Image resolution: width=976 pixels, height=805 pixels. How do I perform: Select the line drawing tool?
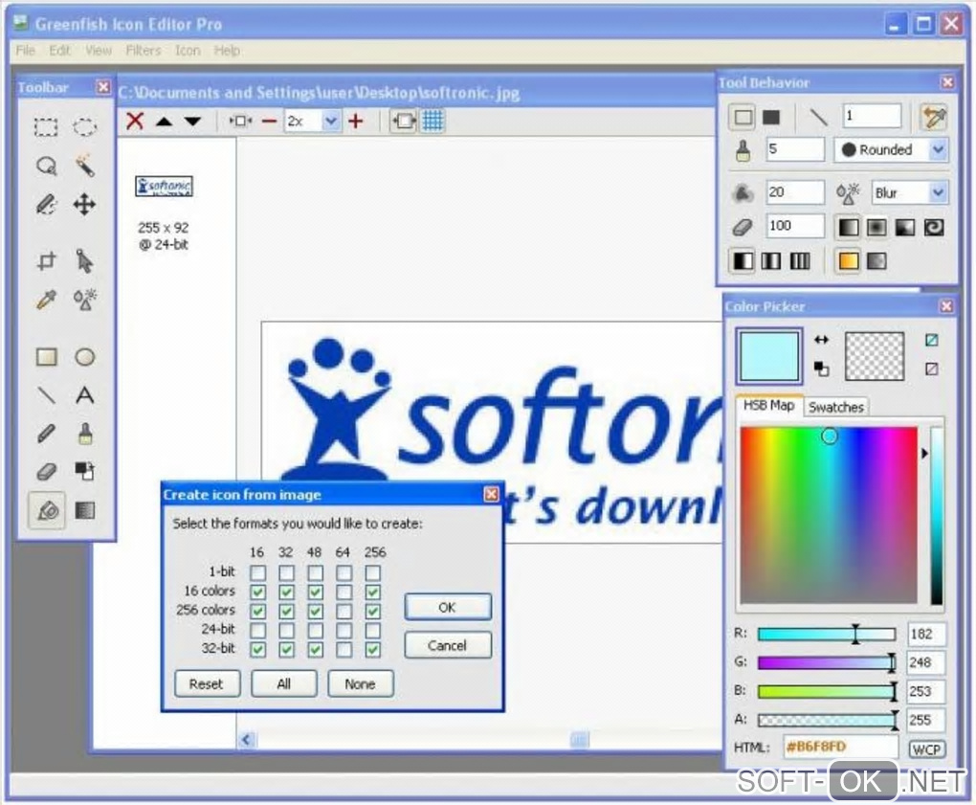point(46,395)
